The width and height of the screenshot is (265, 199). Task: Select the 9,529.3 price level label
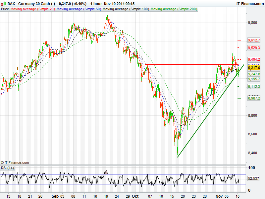click(x=254, y=48)
